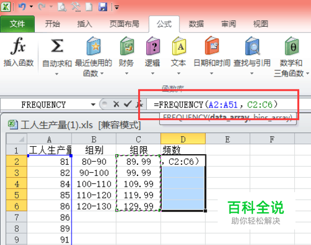Cancel the formula entry with X button
This screenshot has height=245, width=311.
click(116, 104)
